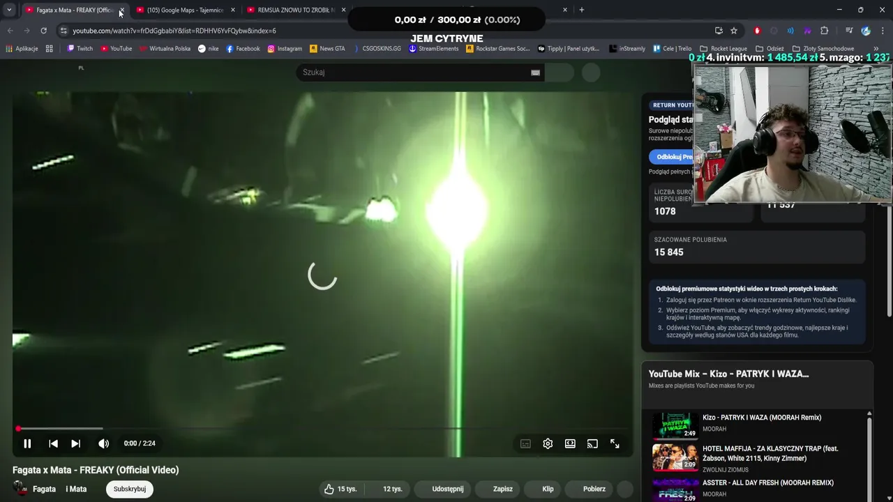Open the CSGOSKINS.GG bookmark
Screen dimensions: 893x502
click(x=377, y=49)
